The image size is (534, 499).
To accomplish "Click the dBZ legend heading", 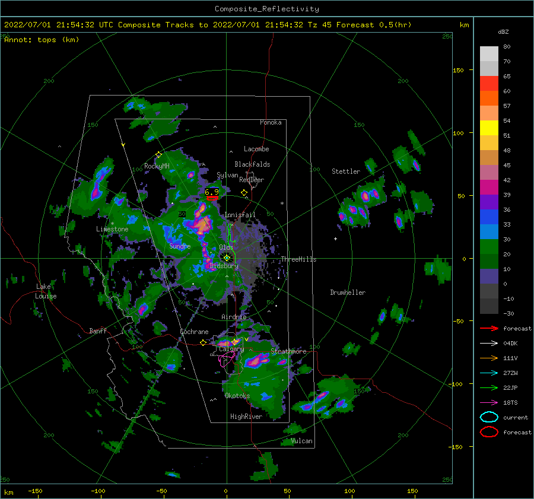I will point(503,32).
